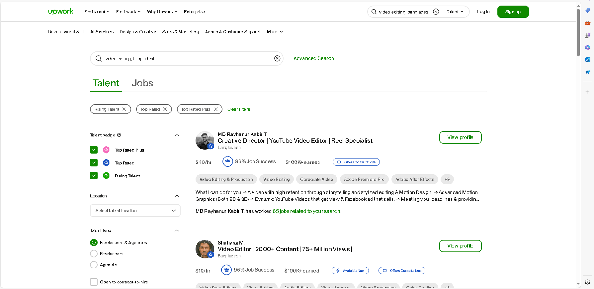Viewport: 594px width, 289px height.
Task: Click Clear filters link
Action: pyautogui.click(x=239, y=109)
